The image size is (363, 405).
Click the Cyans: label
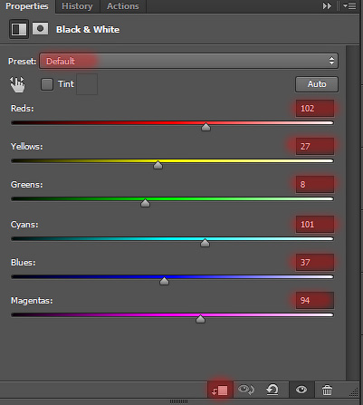(24, 225)
